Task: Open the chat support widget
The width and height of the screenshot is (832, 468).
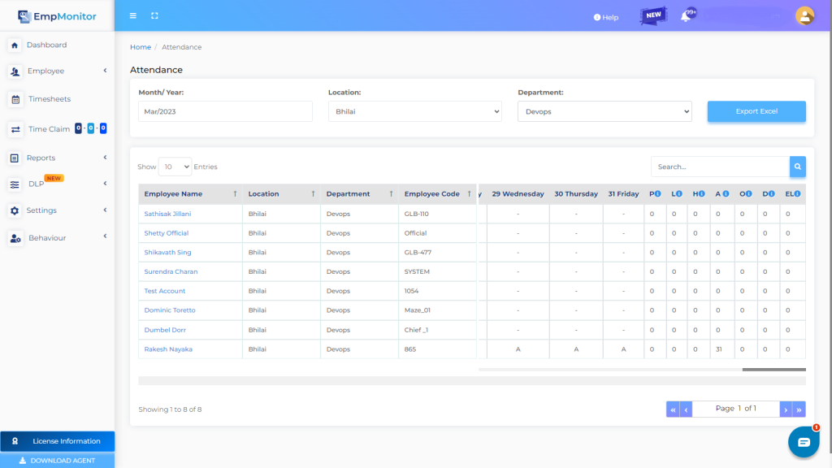Action: (x=804, y=441)
